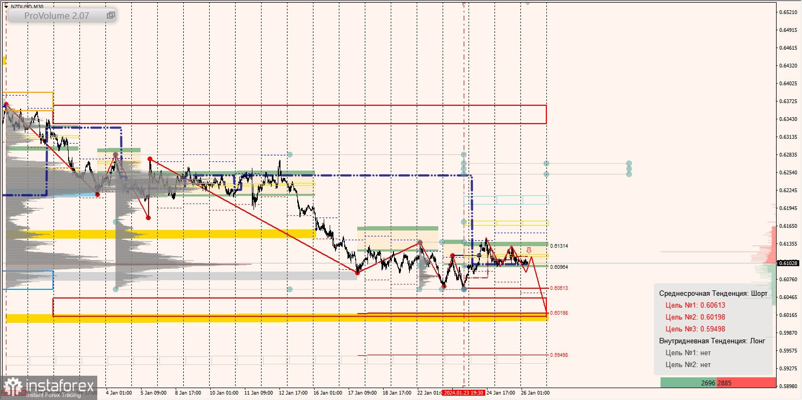Click the 5 Jan 09:00 time axis label
The width and height of the screenshot is (802, 400).
(153, 393)
